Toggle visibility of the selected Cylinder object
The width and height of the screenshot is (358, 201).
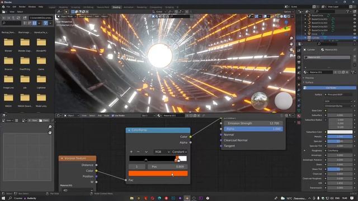pos(355,37)
